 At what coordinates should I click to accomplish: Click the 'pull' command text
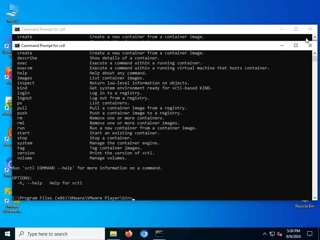pyautogui.click(x=22, y=108)
